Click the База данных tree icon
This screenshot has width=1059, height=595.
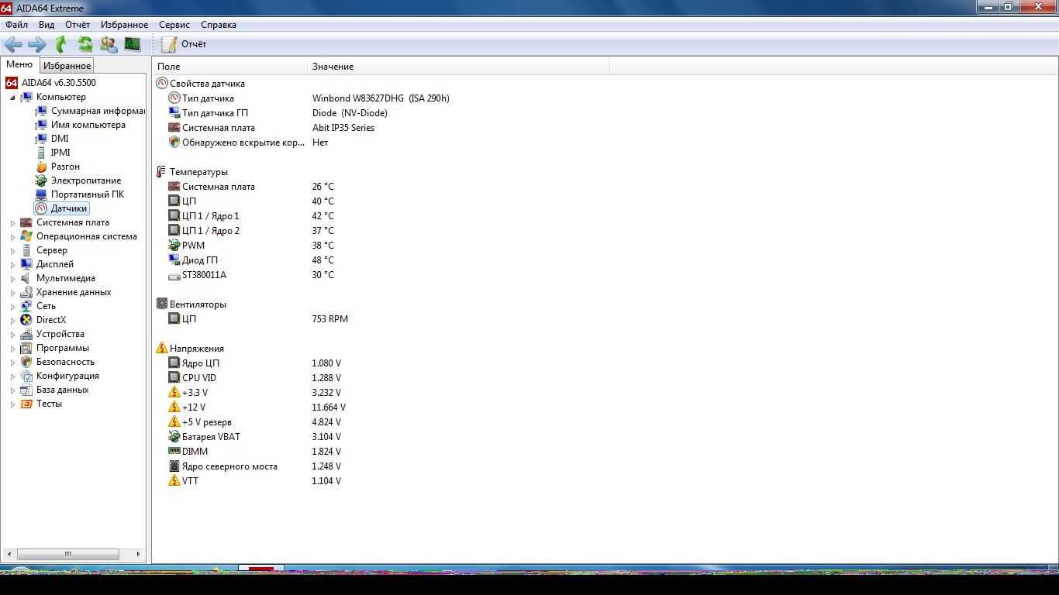point(26,390)
